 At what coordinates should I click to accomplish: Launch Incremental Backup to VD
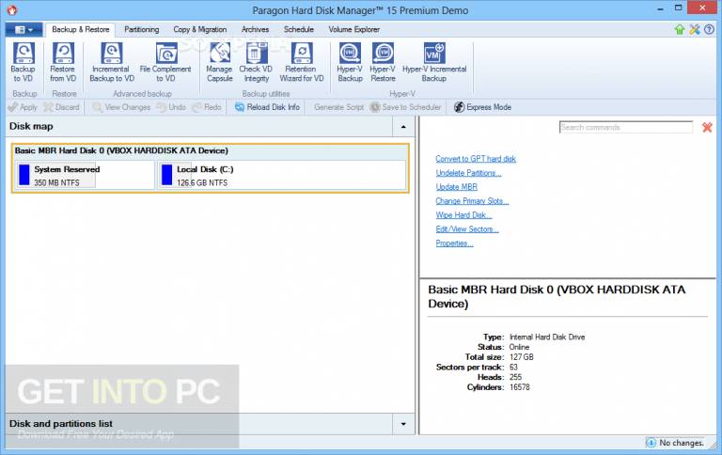112,62
